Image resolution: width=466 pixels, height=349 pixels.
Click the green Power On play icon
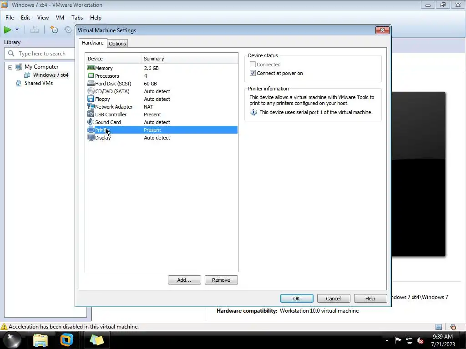coord(7,30)
